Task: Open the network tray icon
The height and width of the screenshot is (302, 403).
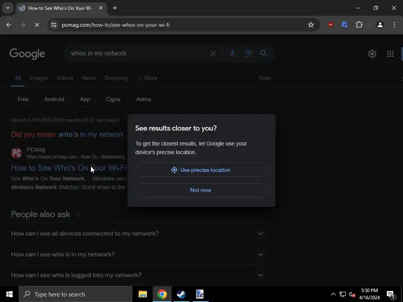Action: point(343,294)
